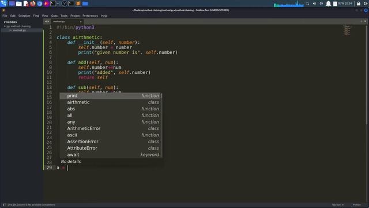Launch Chromium browser from the panel
This screenshot has width=369, height=208.
click(40, 3)
